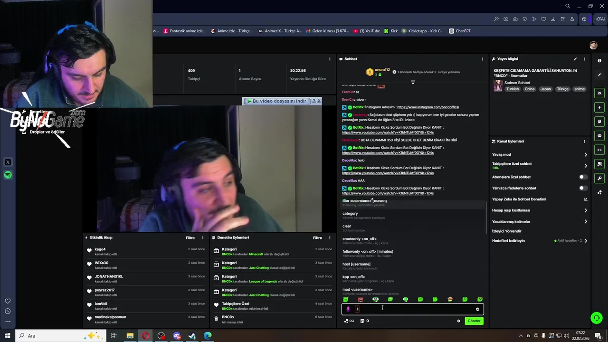Toggle Abonelere özel sohbet switch
Image resolution: width=608 pixels, height=342 pixels.
tap(583, 177)
